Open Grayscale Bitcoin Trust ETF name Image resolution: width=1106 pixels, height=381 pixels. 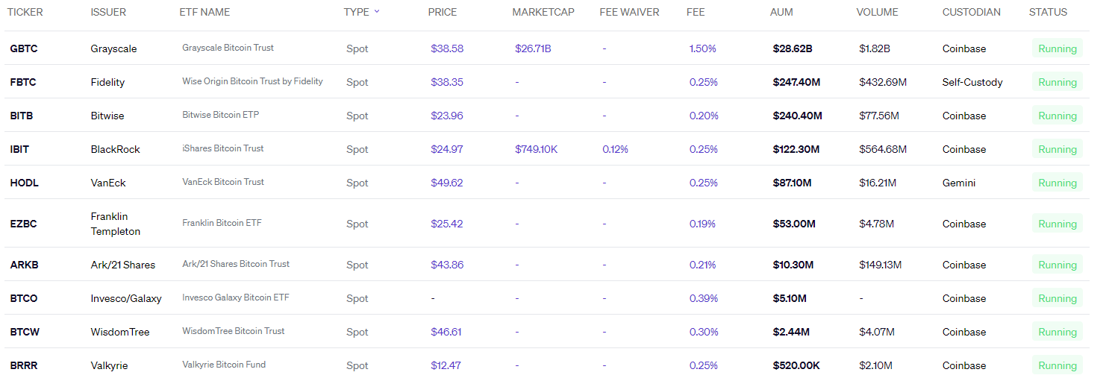coord(228,48)
